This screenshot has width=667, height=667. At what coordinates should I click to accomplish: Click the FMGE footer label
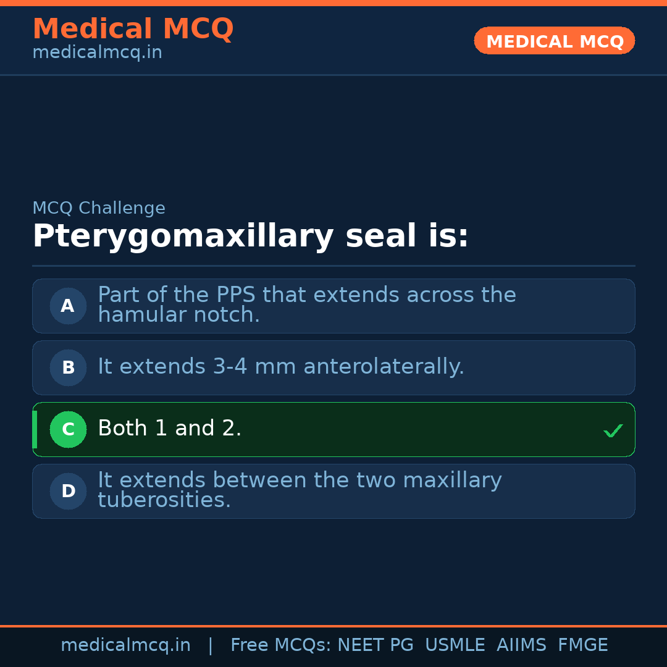(583, 645)
